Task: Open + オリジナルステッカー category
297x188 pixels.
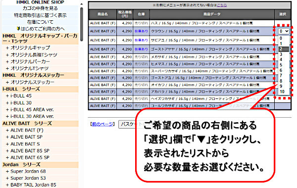Action: point(30,82)
